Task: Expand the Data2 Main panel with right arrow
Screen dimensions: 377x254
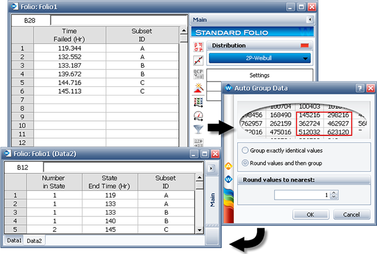Action: pos(211,168)
